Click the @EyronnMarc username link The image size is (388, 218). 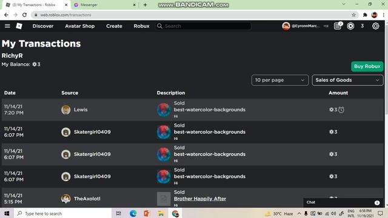pos(306,26)
